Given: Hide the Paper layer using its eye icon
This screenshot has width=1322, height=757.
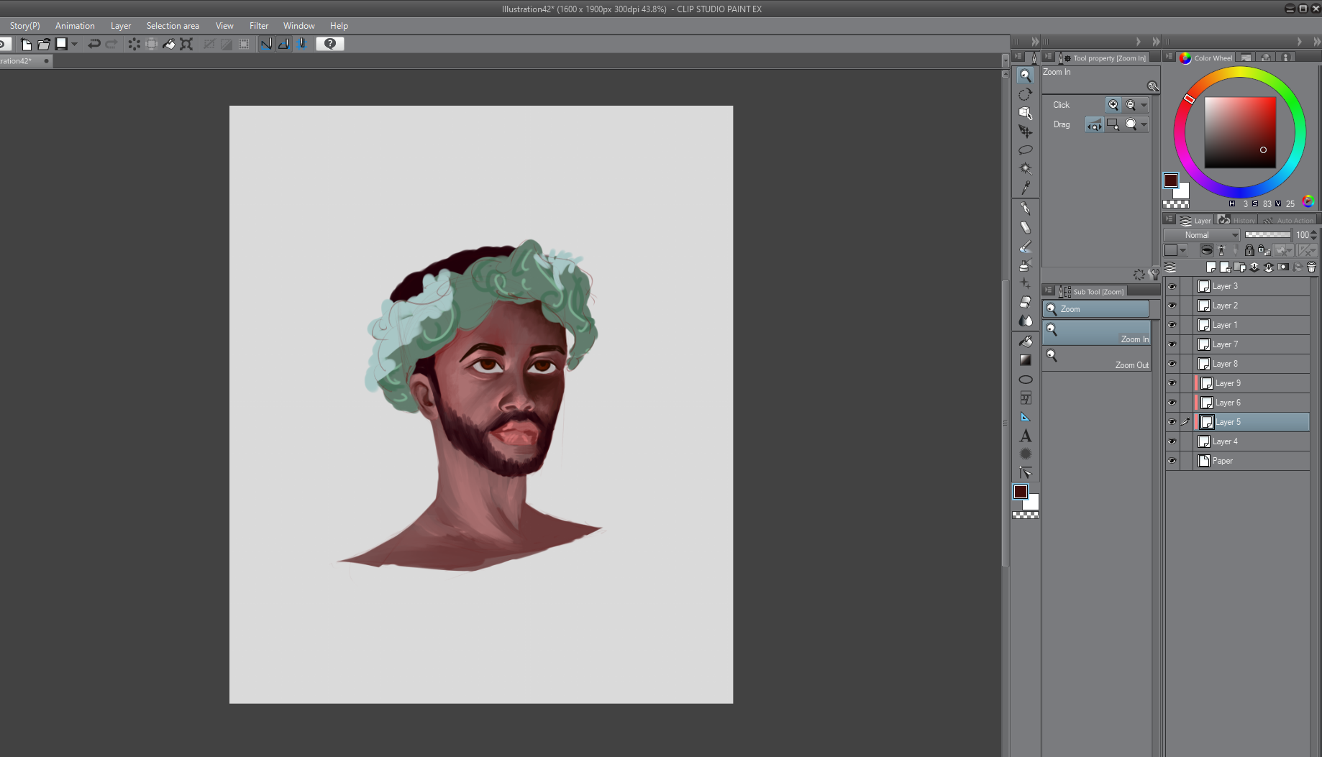Looking at the screenshot, I should pos(1172,461).
